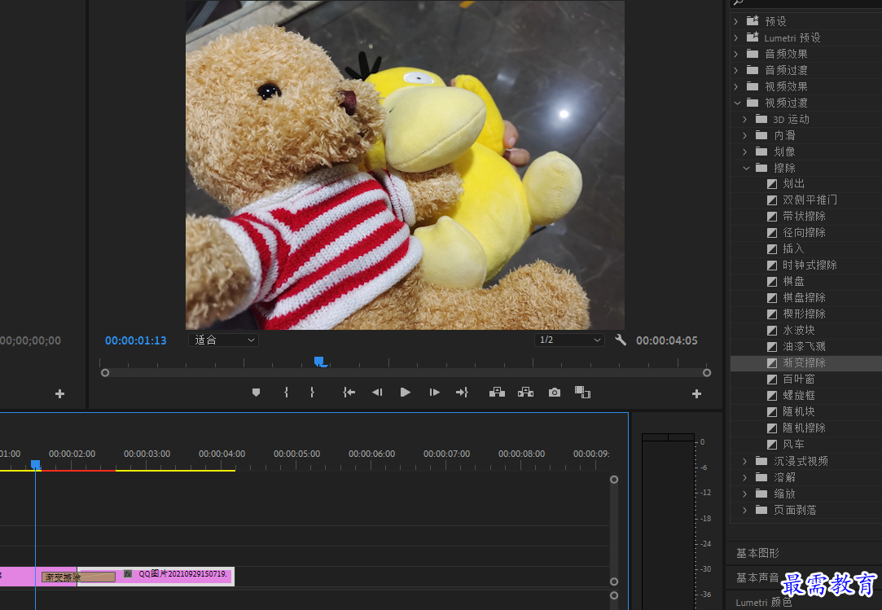Image resolution: width=882 pixels, height=610 pixels.
Task: Expand the 缩放 folder
Action: coord(745,494)
